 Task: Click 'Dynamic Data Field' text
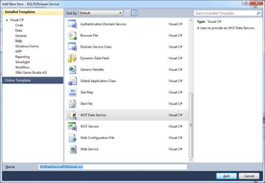pyautogui.click(x=94, y=58)
